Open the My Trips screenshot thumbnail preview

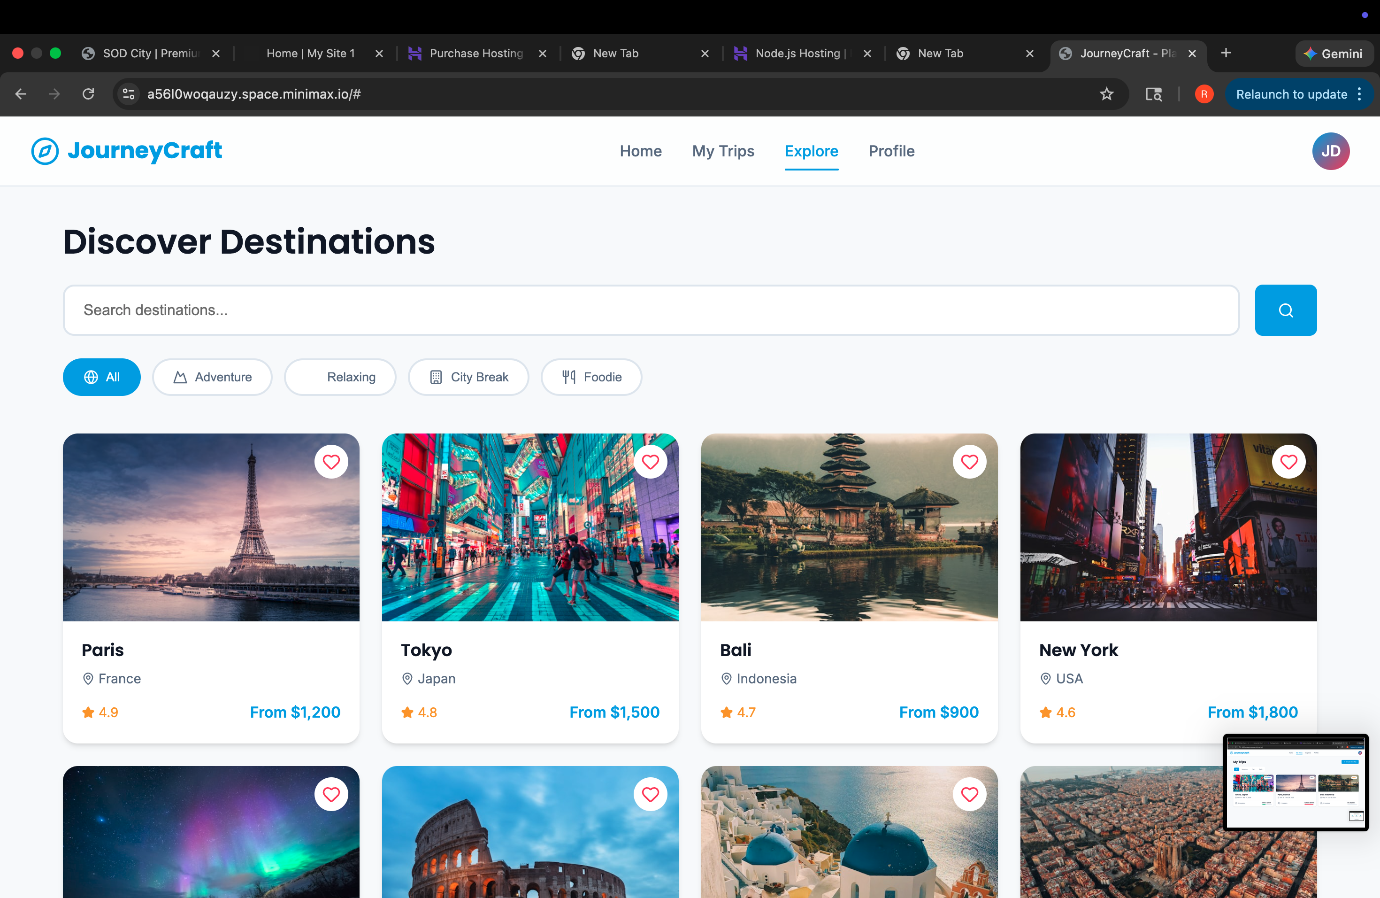[x=1296, y=782]
